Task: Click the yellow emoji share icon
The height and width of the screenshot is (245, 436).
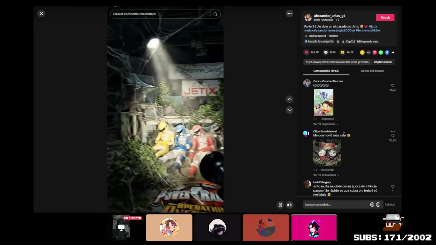Action: (x=362, y=52)
